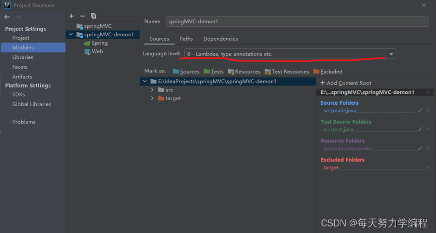Select the springMVC module

tap(94, 26)
